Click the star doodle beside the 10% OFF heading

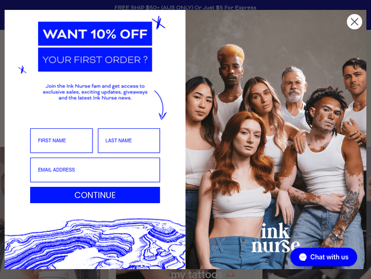coord(158,22)
